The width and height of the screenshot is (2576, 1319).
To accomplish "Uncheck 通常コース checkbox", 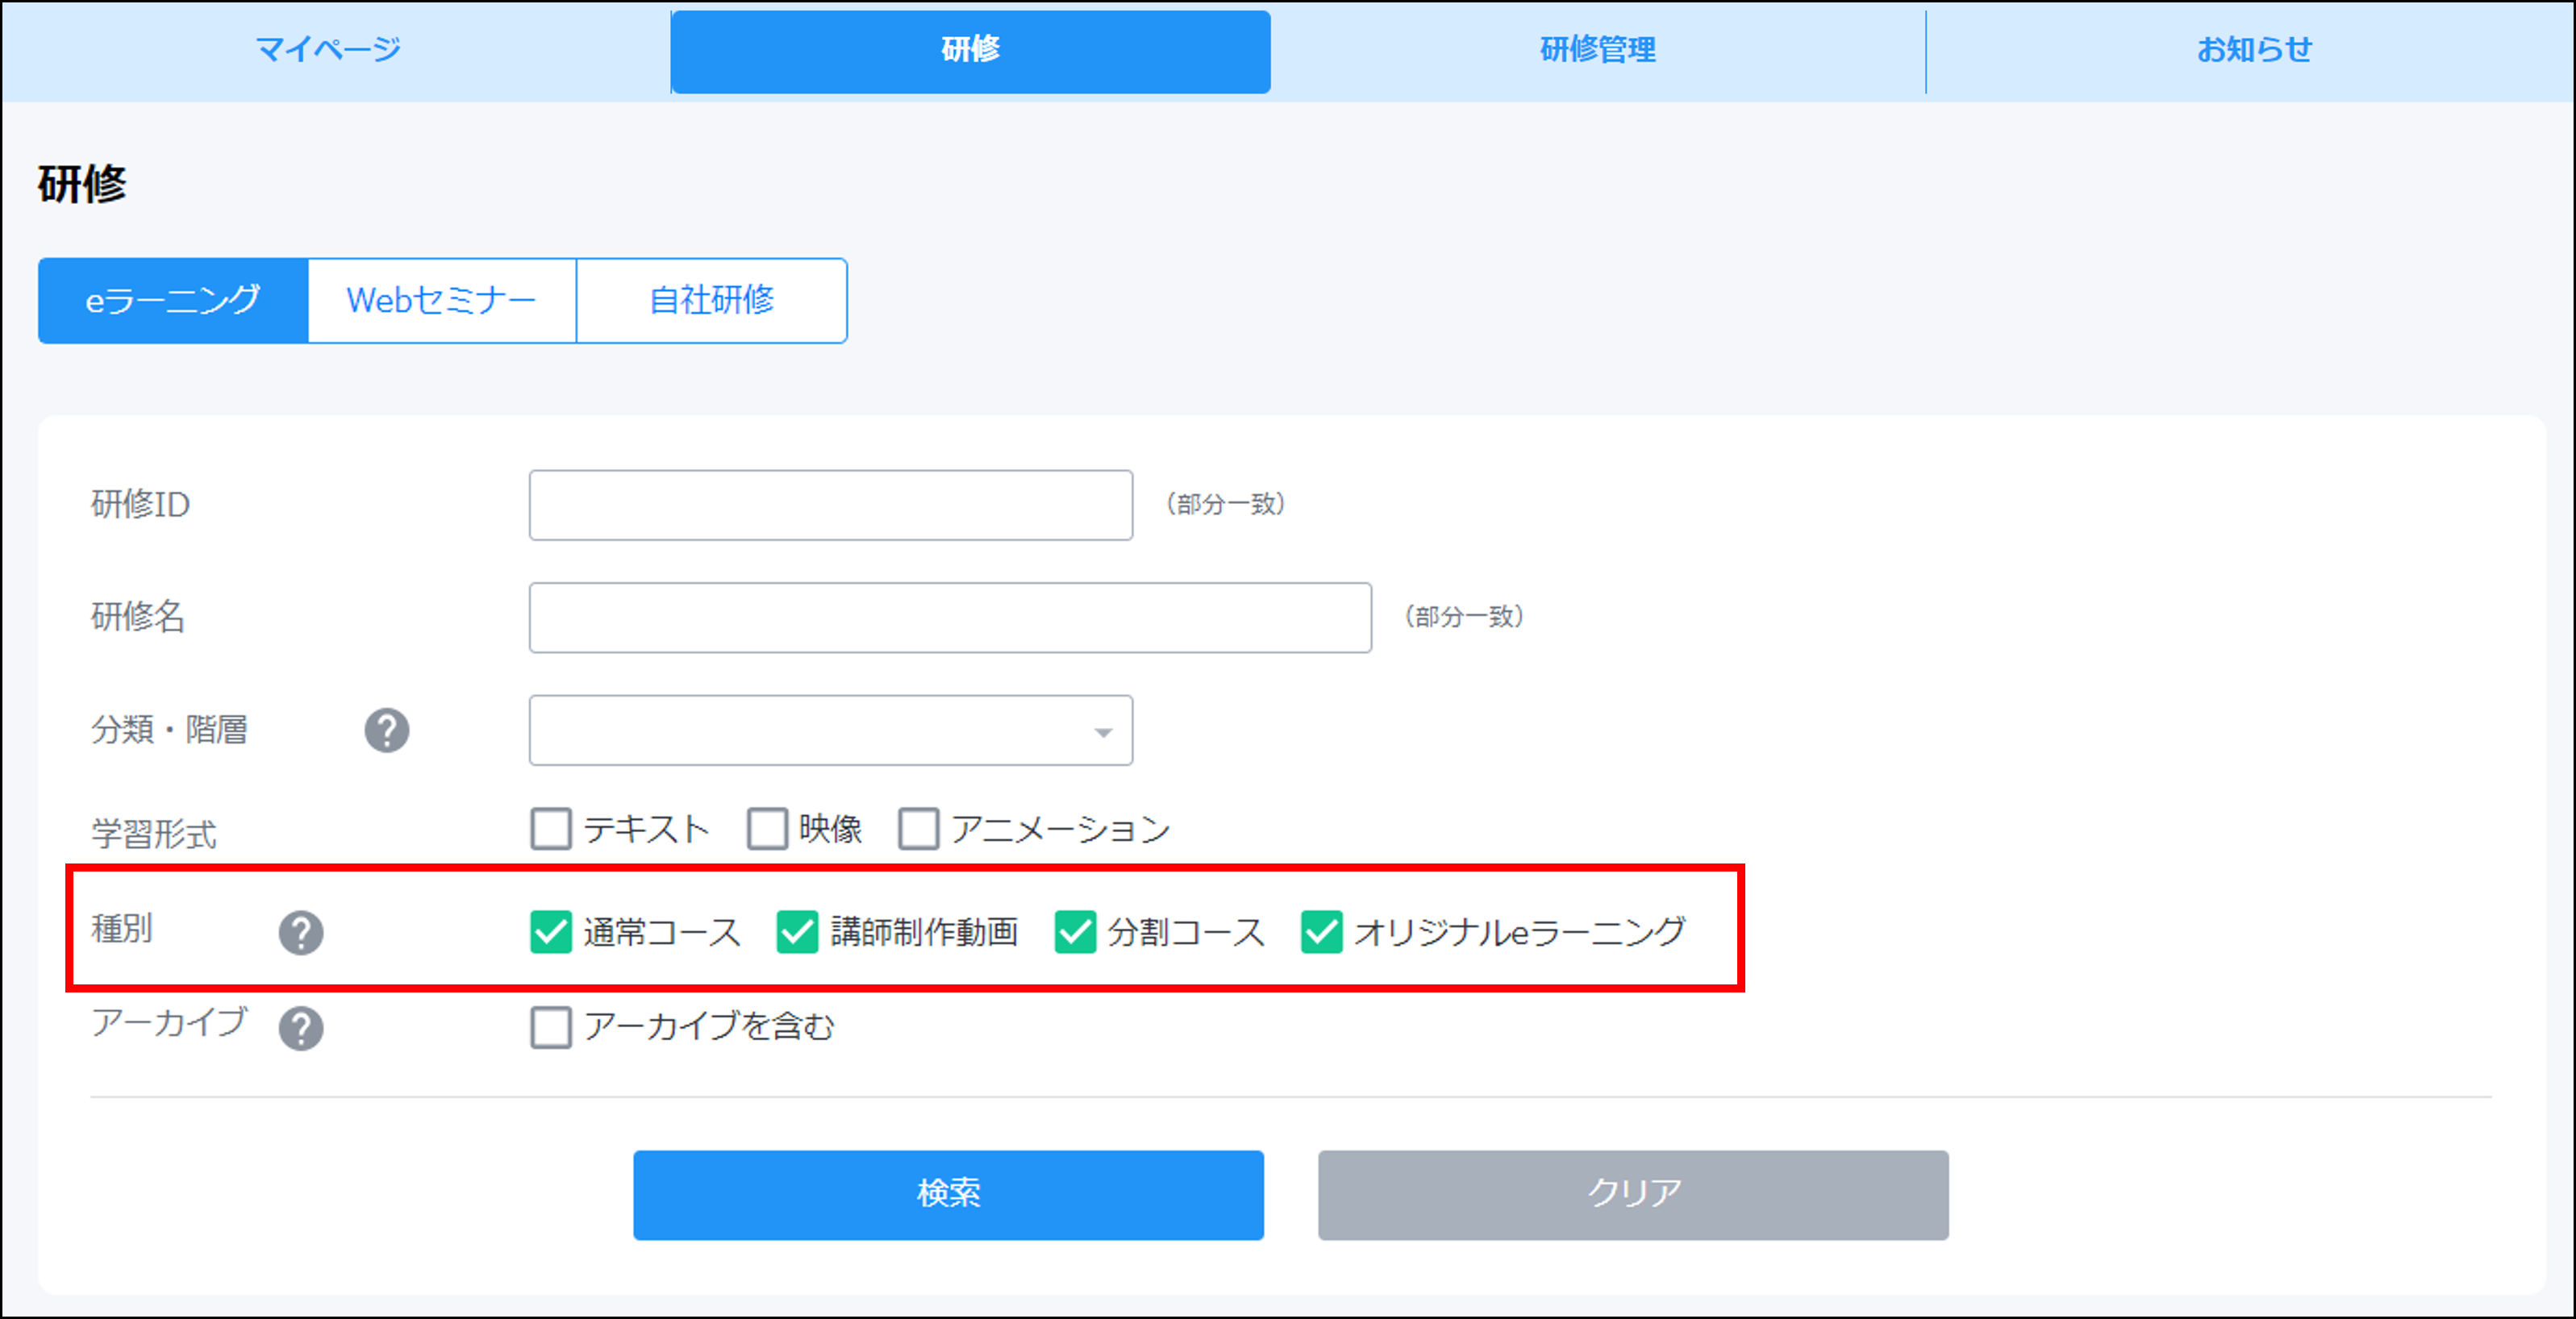I will click(x=551, y=932).
